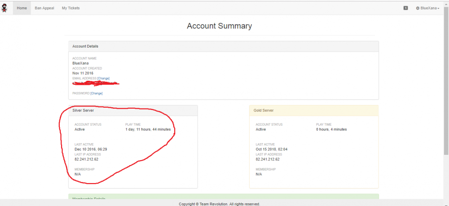449x206 pixels.
Task: Click the Account Summary heading
Action: tap(219, 26)
